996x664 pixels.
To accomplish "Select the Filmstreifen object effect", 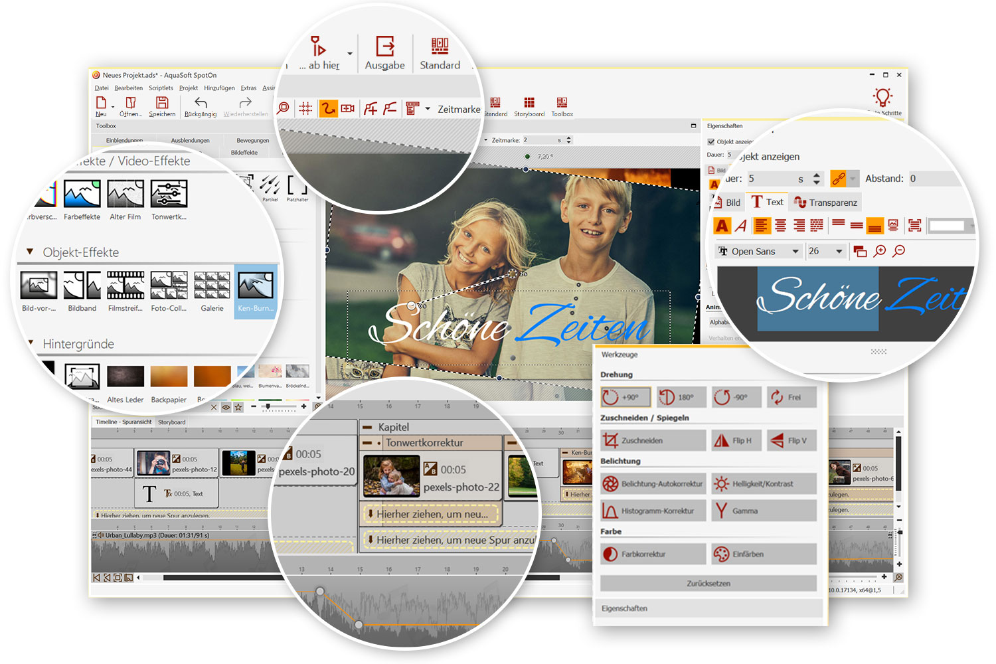I will [125, 291].
